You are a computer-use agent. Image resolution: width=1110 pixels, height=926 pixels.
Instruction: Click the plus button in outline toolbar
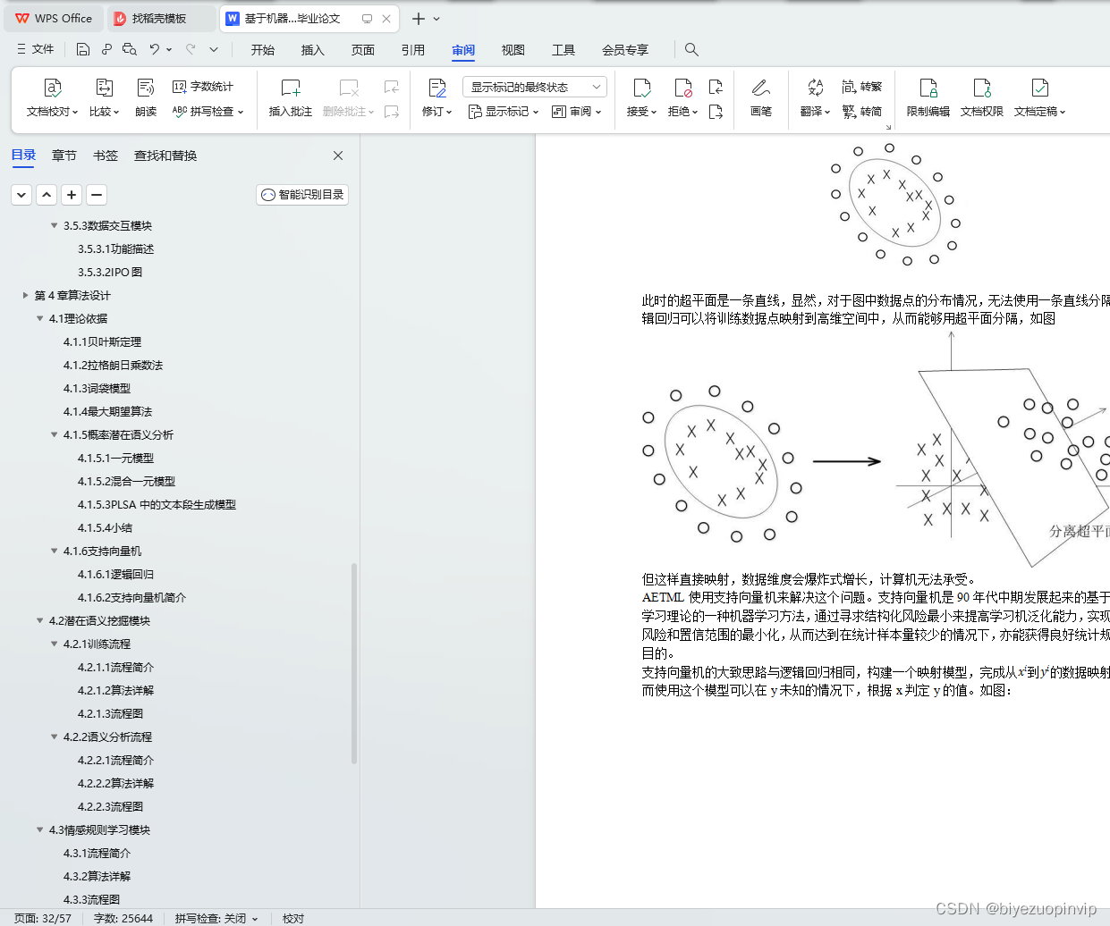pyautogui.click(x=72, y=194)
